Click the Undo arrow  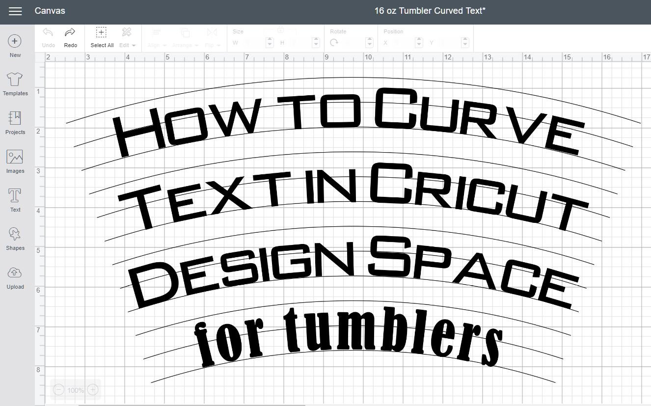[48, 32]
